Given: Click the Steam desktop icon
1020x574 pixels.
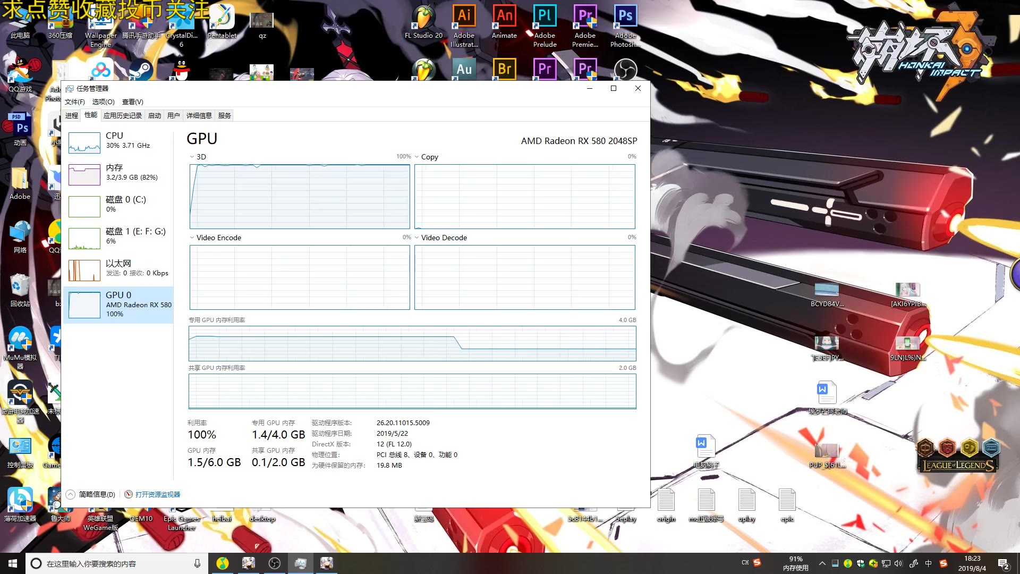Looking at the screenshot, I should [141, 70].
